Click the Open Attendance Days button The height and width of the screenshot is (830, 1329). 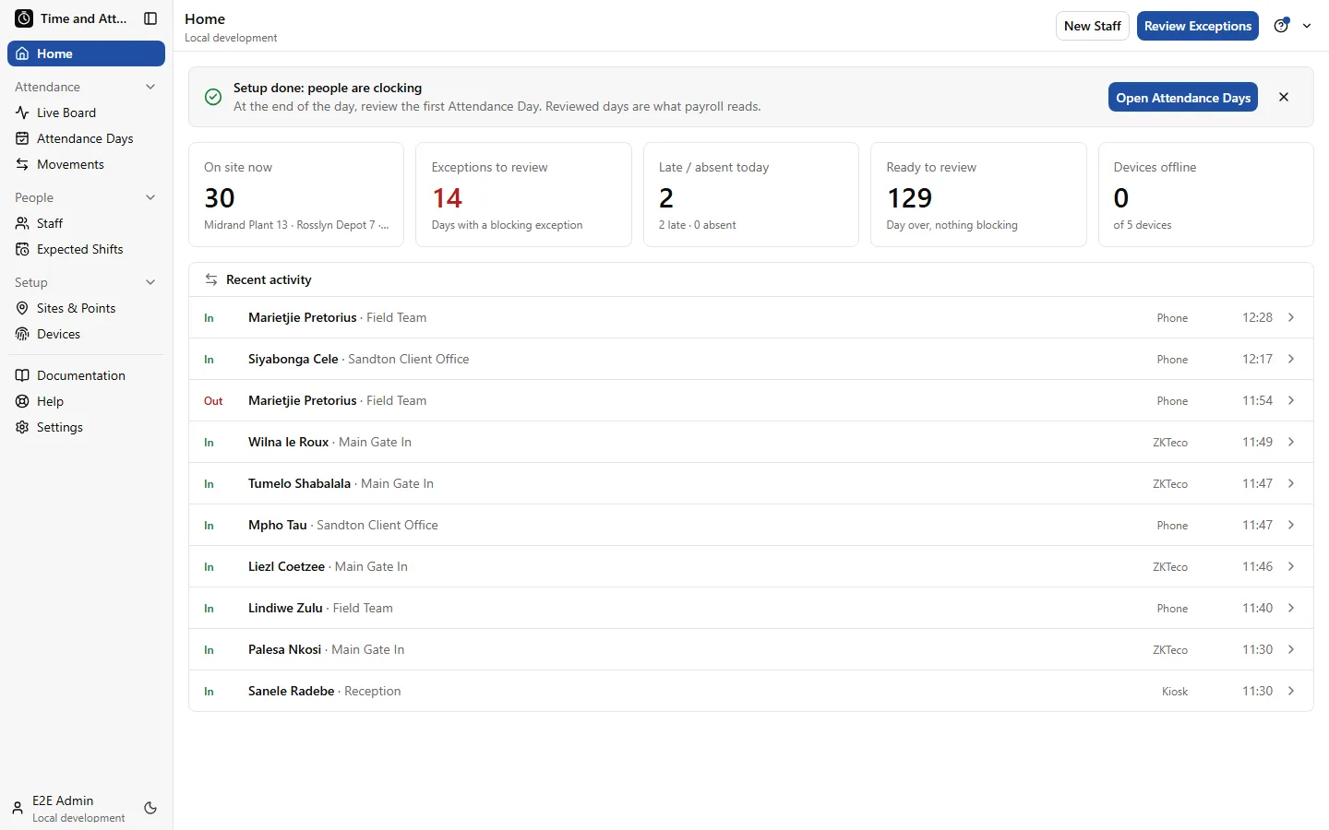(1183, 98)
